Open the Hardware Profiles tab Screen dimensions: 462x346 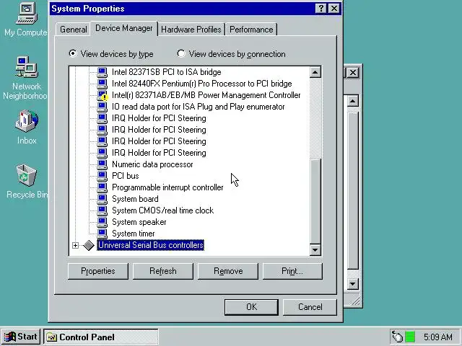pos(191,30)
